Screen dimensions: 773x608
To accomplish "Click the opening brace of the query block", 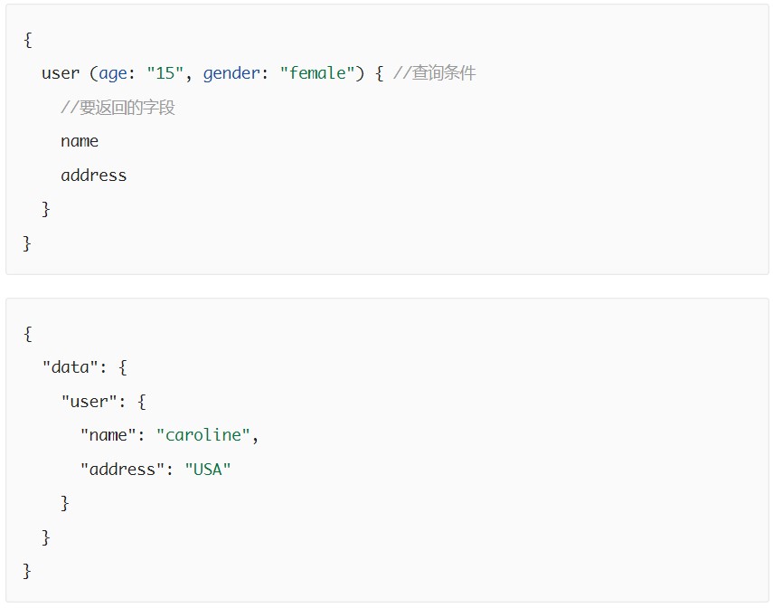I will pos(28,40).
